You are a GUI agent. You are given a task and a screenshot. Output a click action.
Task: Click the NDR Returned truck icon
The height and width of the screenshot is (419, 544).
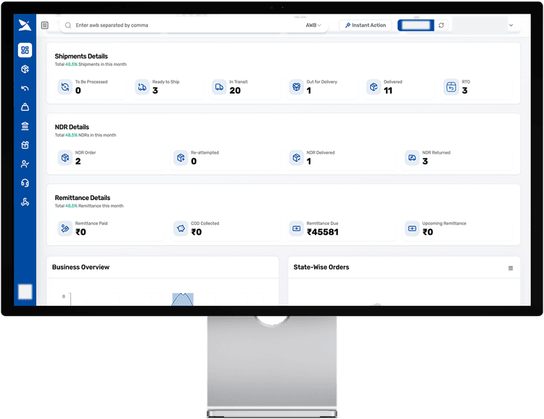pos(412,157)
